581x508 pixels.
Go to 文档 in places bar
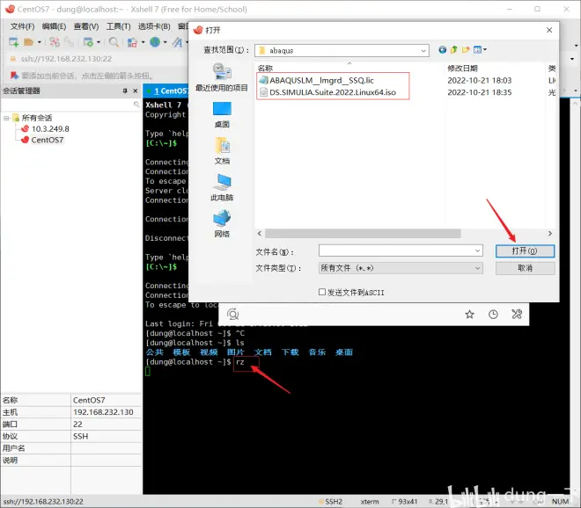tap(222, 151)
